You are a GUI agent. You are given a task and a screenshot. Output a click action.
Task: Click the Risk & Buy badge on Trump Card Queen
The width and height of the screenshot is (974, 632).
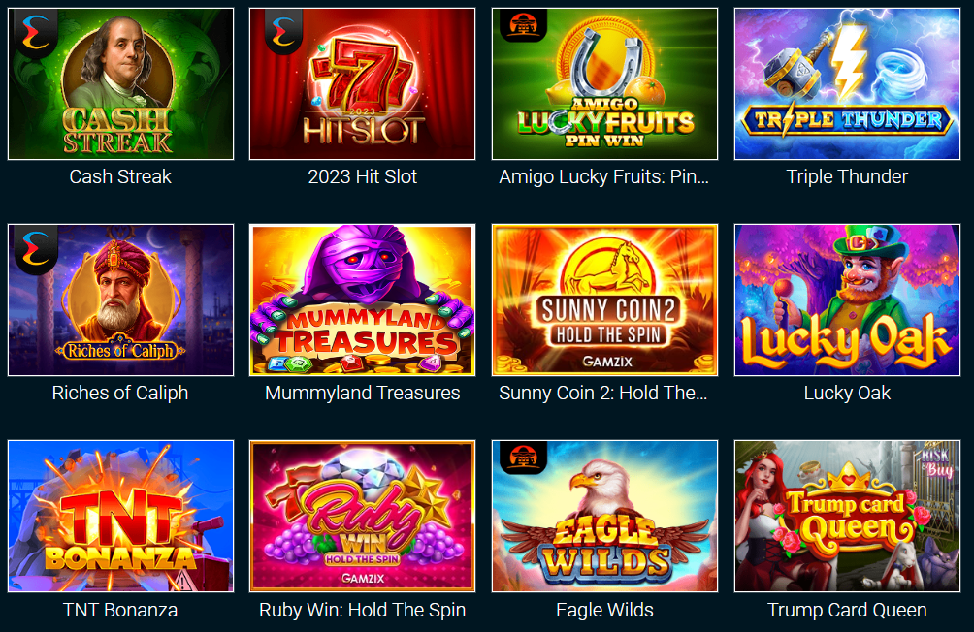pyautogui.click(x=936, y=462)
